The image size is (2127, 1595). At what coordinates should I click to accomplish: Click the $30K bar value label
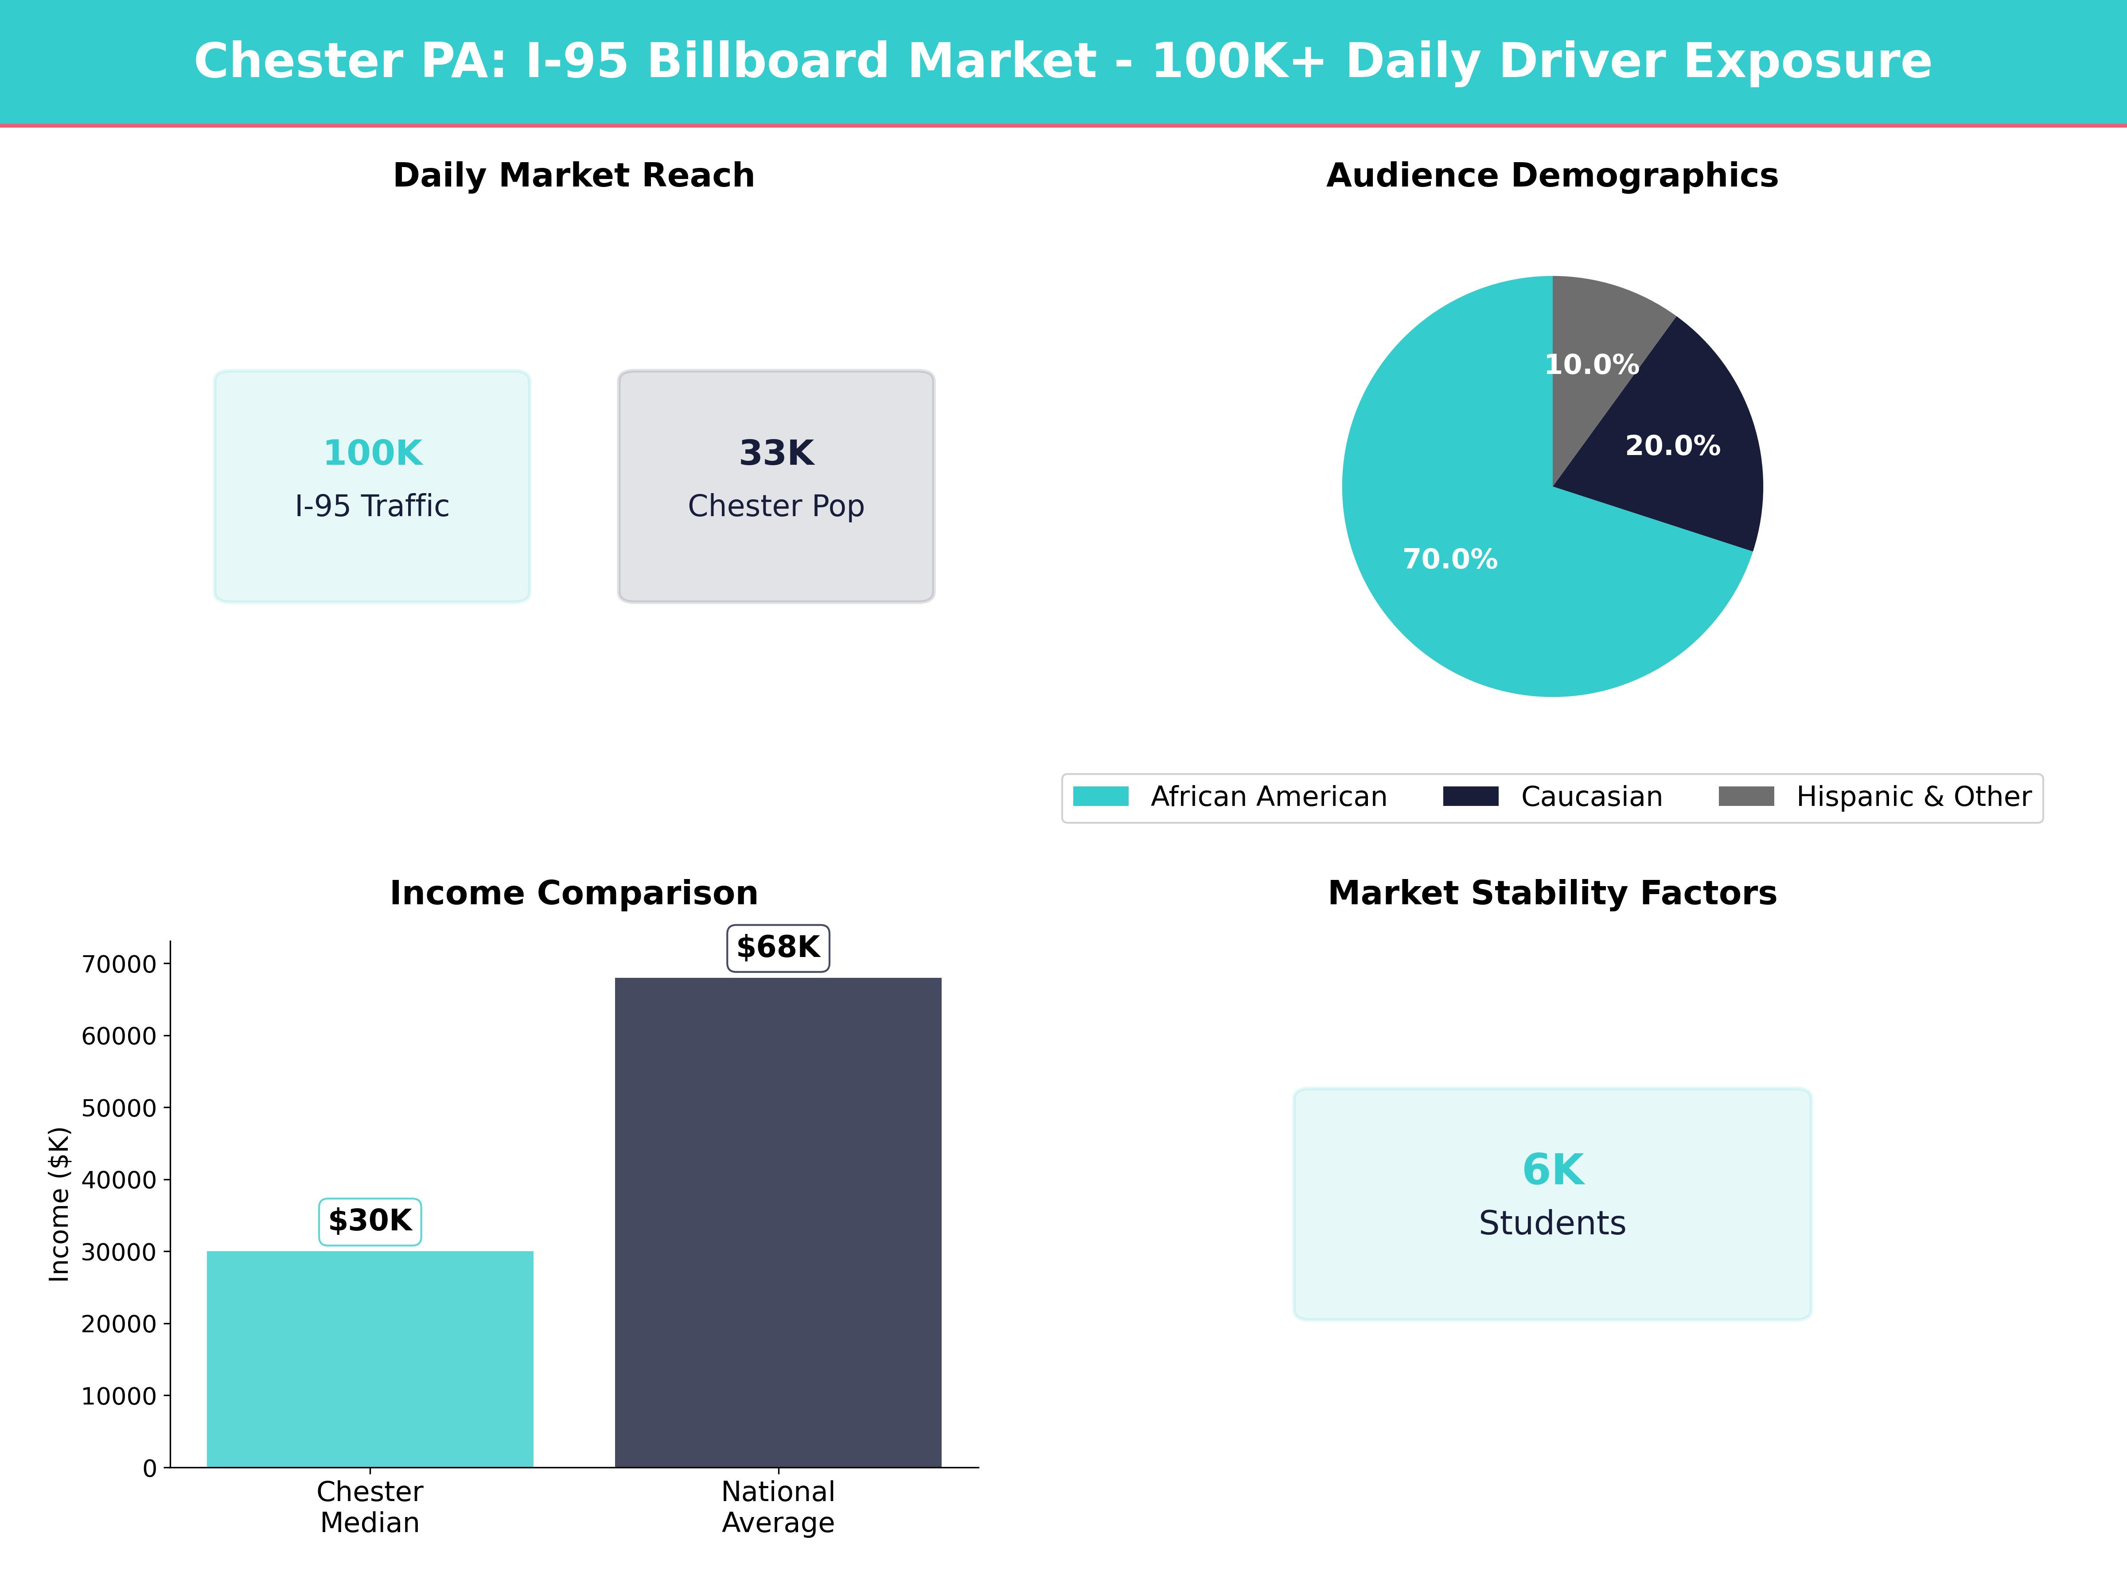370,1221
